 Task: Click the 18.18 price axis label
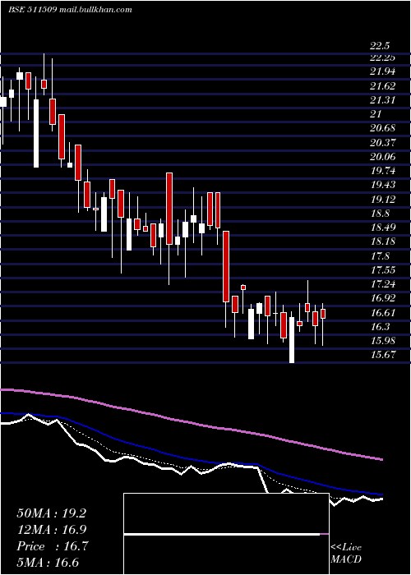coord(382,241)
